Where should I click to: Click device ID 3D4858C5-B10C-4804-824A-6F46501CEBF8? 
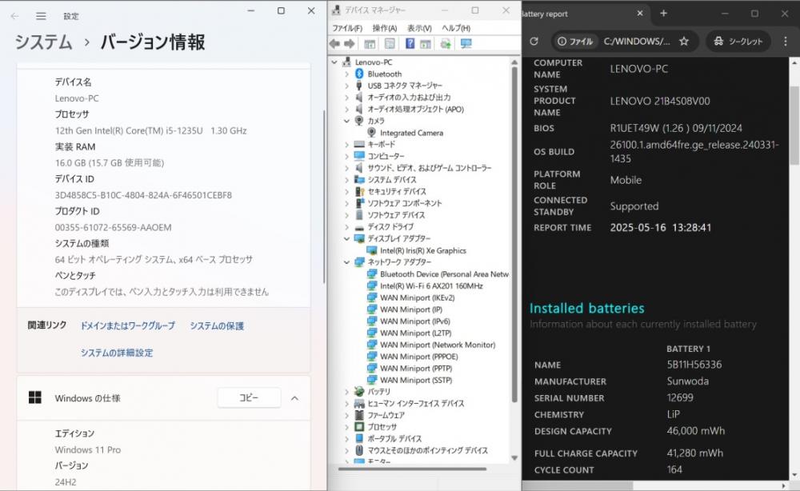coord(143,195)
